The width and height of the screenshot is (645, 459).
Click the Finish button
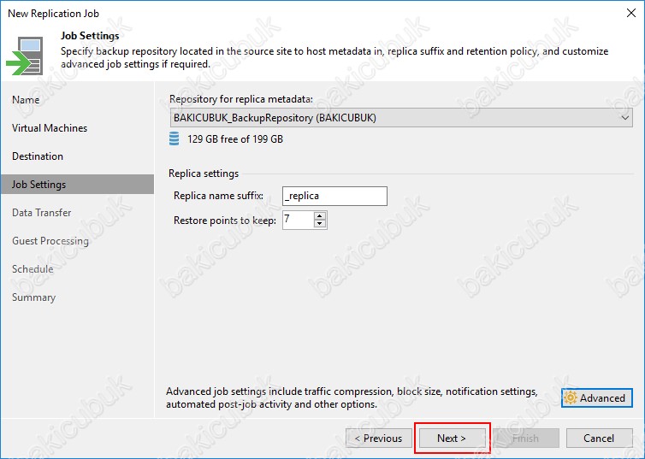coord(526,438)
